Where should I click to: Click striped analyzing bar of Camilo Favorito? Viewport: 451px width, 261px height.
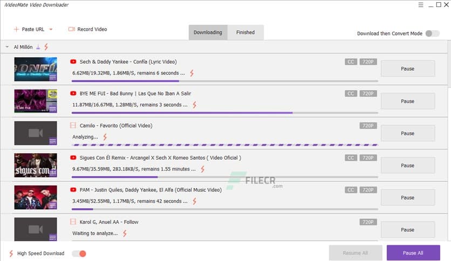(x=224, y=145)
